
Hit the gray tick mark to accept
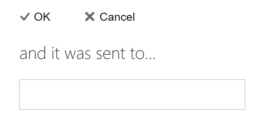pyautogui.click(x=25, y=17)
